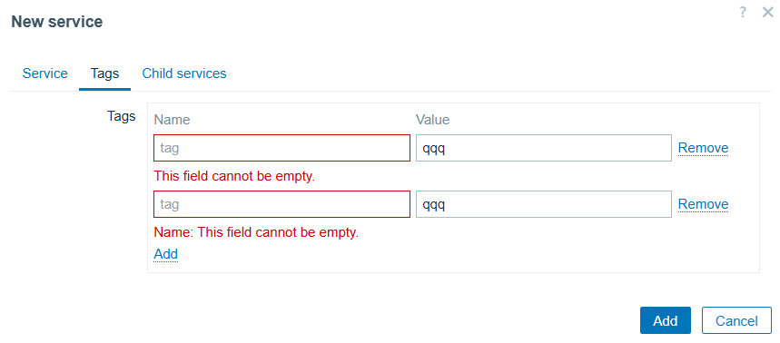Image resolution: width=780 pixels, height=343 pixels.
Task: Click the Tags field label
Action: (x=122, y=116)
